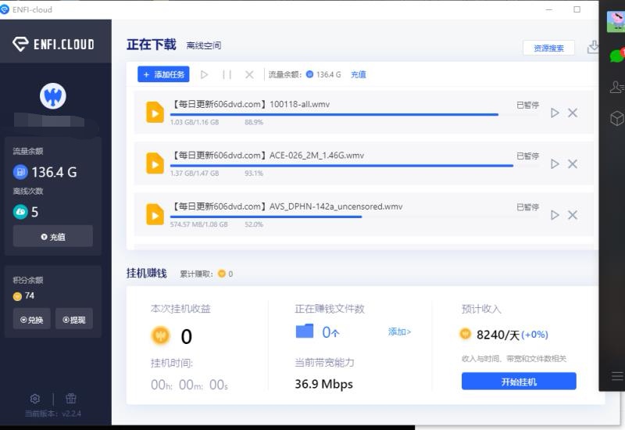The width and height of the screenshot is (625, 430).
Task: Click progress bar of 100118-all.wmv
Action: coord(354,114)
